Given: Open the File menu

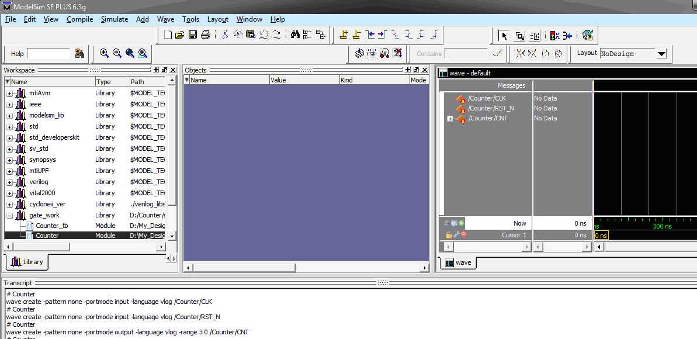Looking at the screenshot, I should click(x=10, y=19).
